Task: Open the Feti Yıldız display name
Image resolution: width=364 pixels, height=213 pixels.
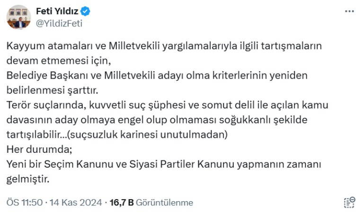Action: coord(56,11)
